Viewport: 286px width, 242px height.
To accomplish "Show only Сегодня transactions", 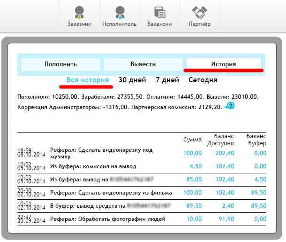I will coord(203,80).
